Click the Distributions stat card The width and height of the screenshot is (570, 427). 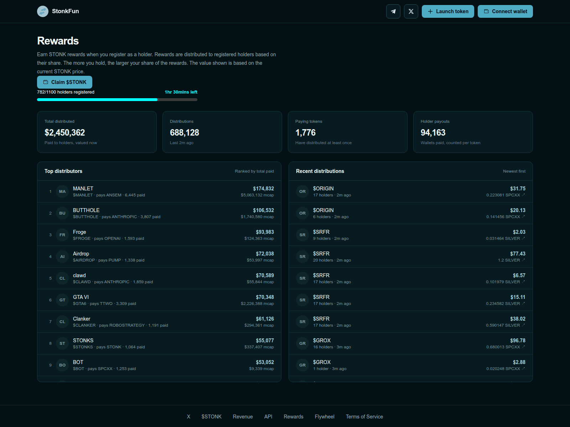click(222, 132)
